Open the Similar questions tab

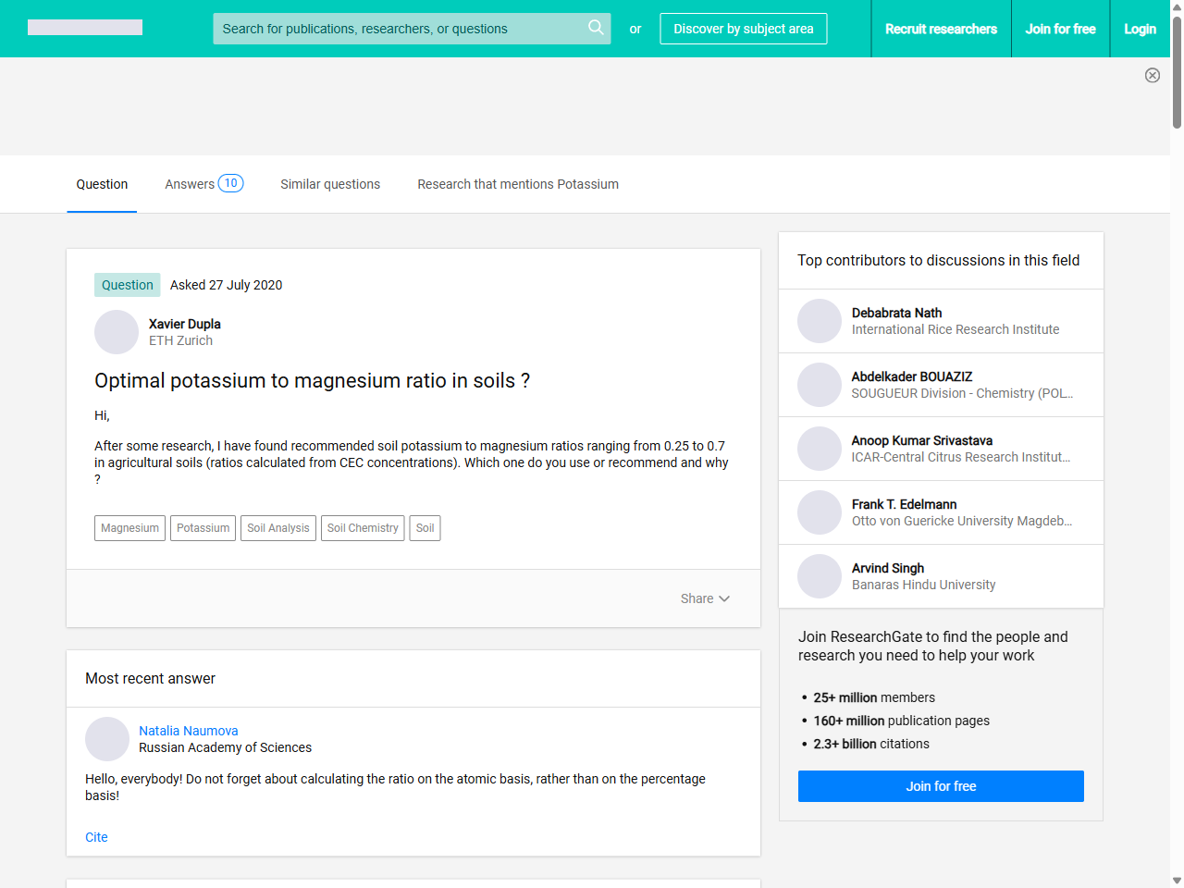(x=330, y=184)
